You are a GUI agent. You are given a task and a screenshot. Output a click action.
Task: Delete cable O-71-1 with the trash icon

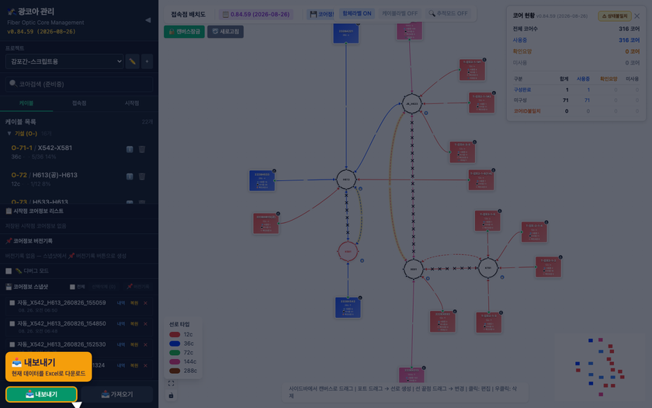(142, 149)
